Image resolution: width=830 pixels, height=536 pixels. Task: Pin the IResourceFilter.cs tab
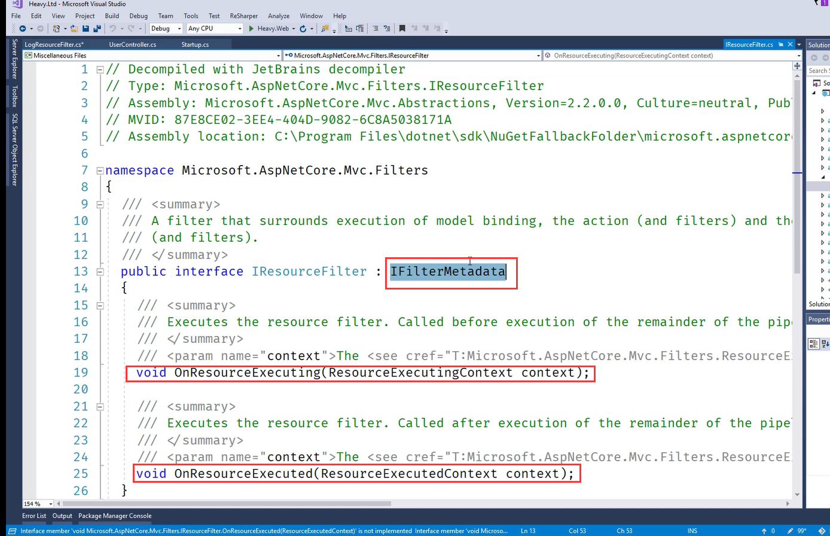point(781,44)
